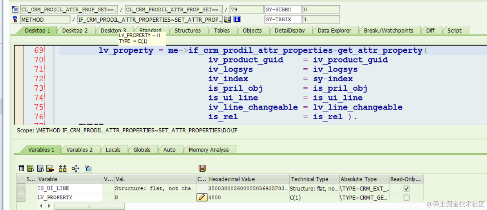Click the first CL_CRM_PRODIL_ATTR_PROP_SET program field
Viewport: 487px width, 210px height.
coord(69,9)
